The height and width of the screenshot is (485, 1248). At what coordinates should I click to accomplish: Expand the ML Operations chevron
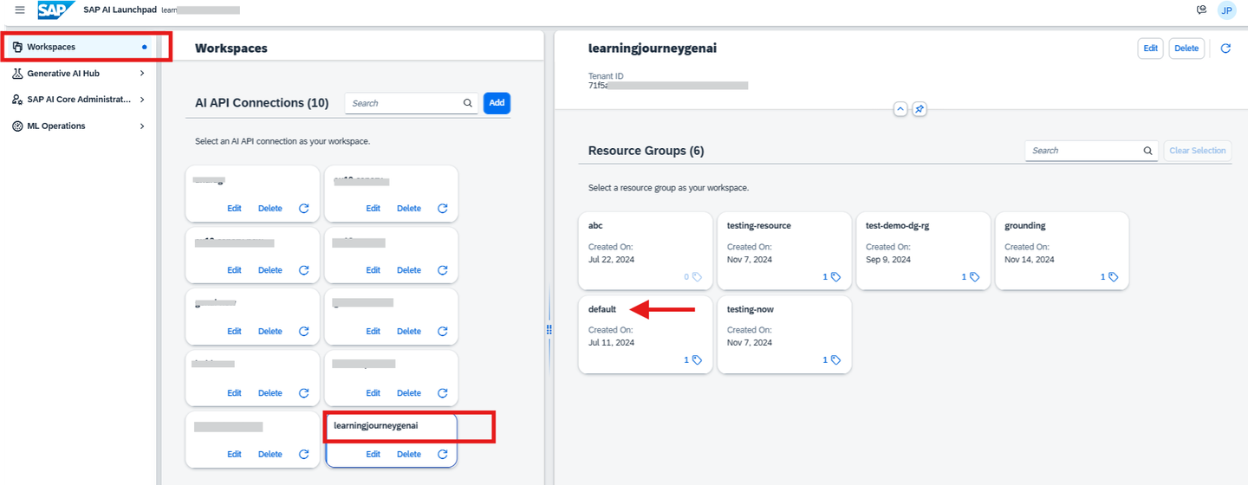[x=142, y=126]
